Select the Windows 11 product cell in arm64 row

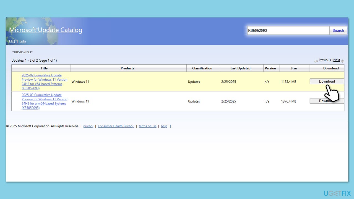[x=80, y=101]
